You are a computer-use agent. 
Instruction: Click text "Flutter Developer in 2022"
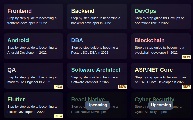[26, 112]
